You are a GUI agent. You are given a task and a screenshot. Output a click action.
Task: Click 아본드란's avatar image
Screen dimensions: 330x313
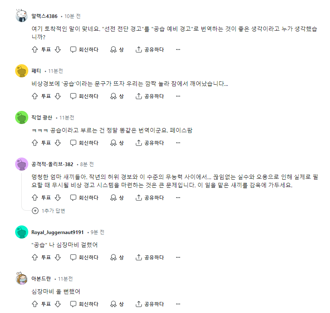pos(22,278)
